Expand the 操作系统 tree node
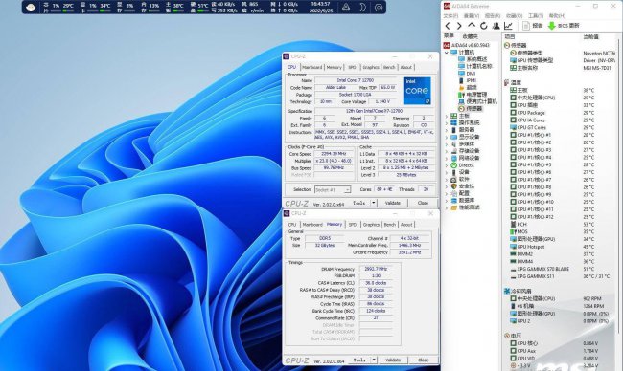 click(447, 123)
